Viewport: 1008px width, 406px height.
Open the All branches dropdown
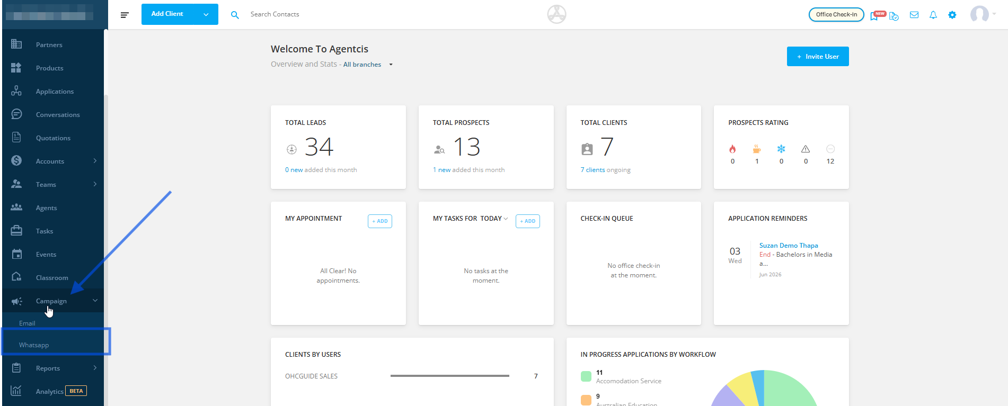point(368,65)
